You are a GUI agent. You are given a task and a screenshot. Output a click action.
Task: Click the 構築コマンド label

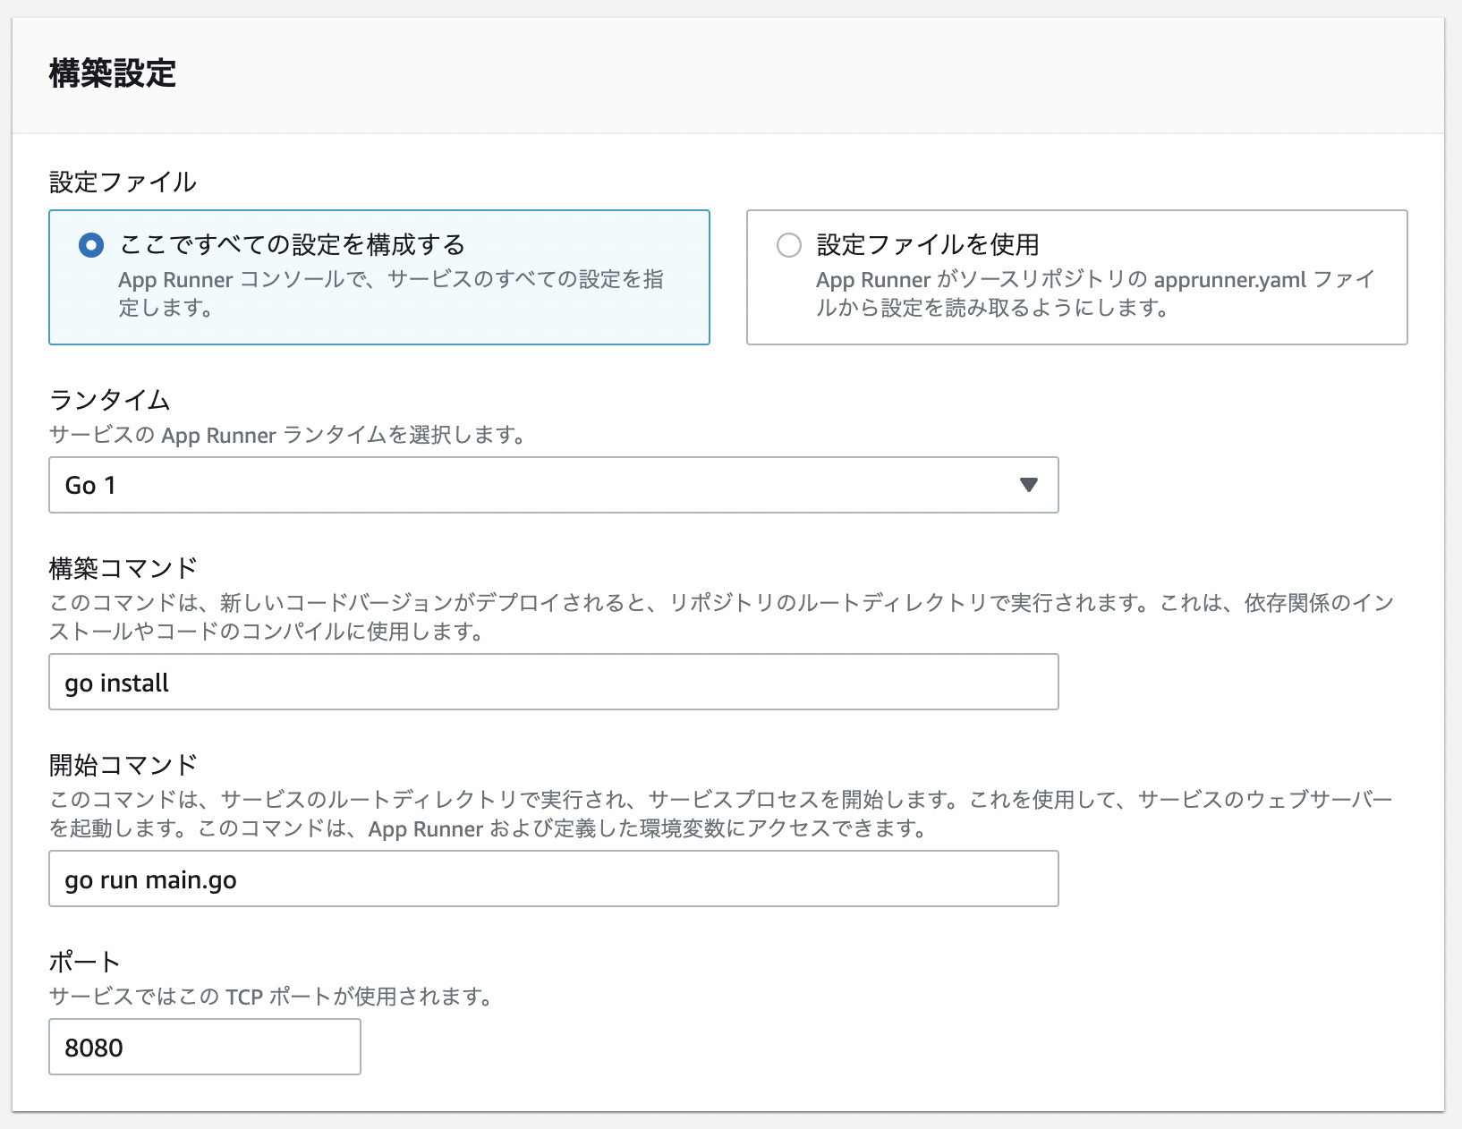pyautogui.click(x=123, y=568)
